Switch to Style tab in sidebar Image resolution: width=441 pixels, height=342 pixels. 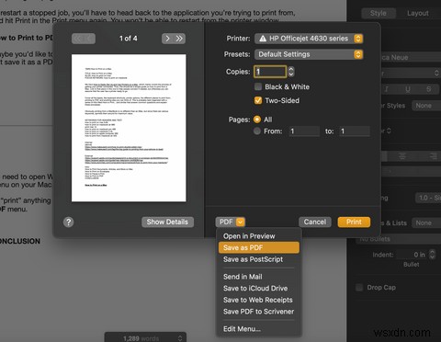coord(379,13)
